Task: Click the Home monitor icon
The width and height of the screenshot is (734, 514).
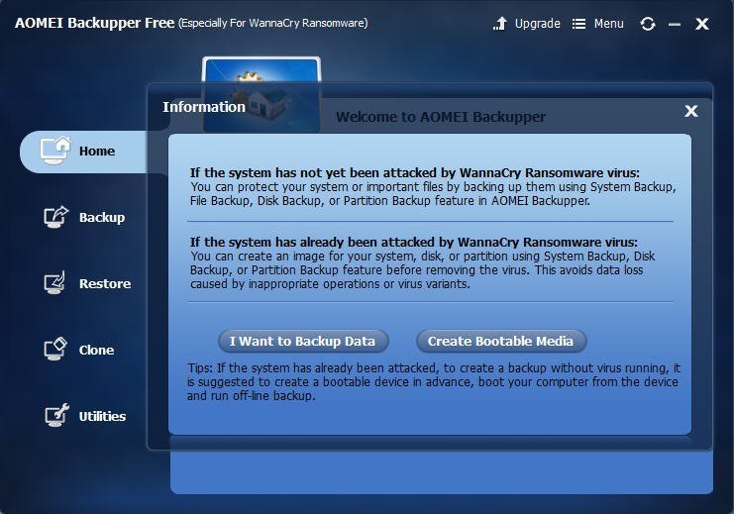Action: (55, 151)
